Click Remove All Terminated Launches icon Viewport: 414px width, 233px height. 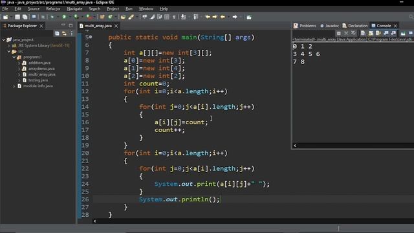(x=353, y=33)
